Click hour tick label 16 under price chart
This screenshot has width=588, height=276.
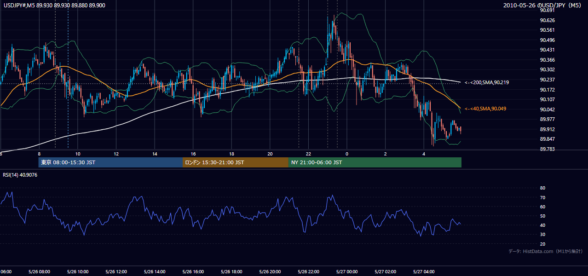click(193, 154)
